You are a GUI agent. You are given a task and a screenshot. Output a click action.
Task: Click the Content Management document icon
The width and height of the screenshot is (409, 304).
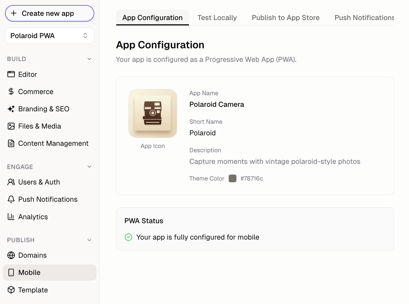11,143
